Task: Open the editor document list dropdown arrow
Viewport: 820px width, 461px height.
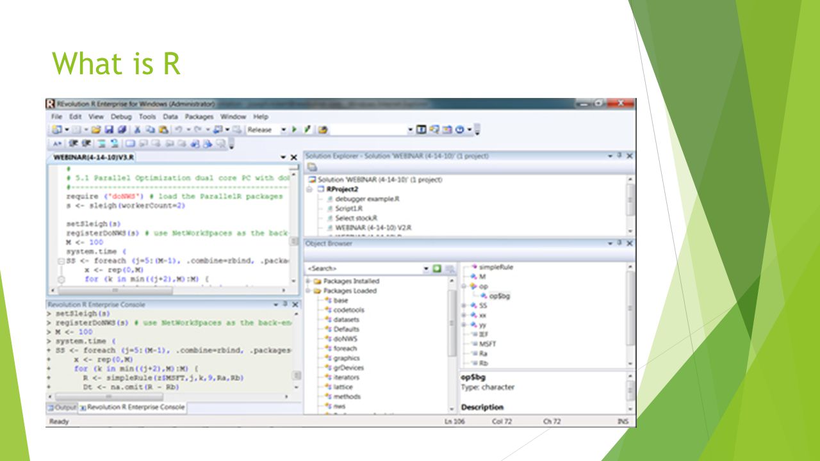Action: click(x=284, y=157)
